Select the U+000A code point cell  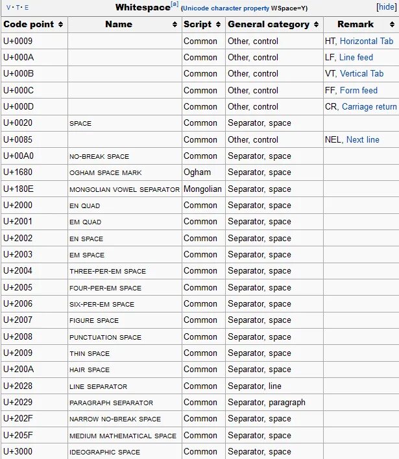pyautogui.click(x=34, y=57)
